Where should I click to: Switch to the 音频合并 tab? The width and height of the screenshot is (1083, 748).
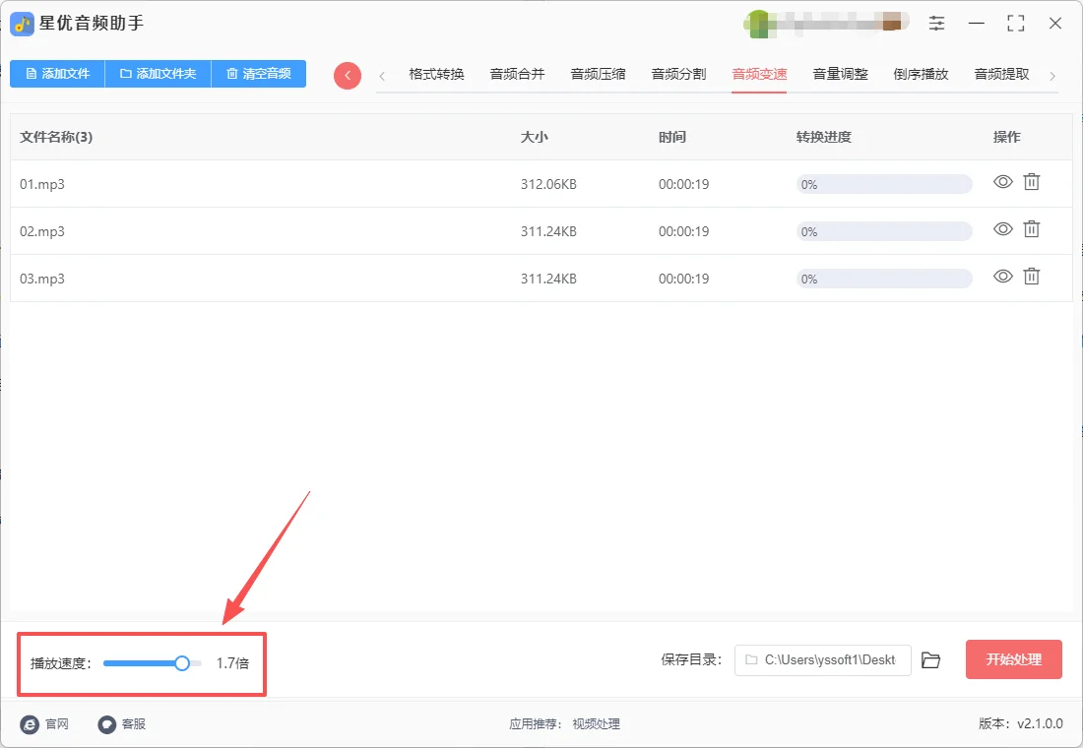coord(517,73)
